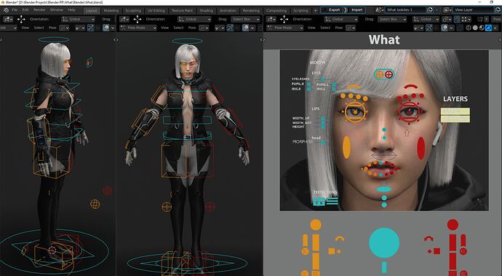Image resolution: width=502 pixels, height=276 pixels.
Task: Remove the scene with the X icon
Action: (x=437, y=10)
